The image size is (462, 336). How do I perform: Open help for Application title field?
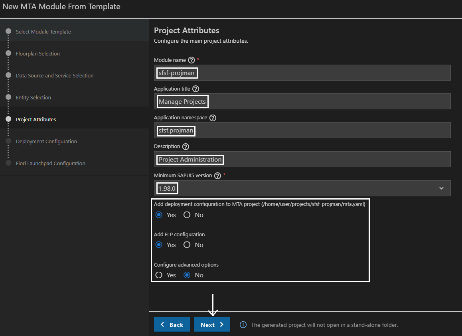(195, 89)
